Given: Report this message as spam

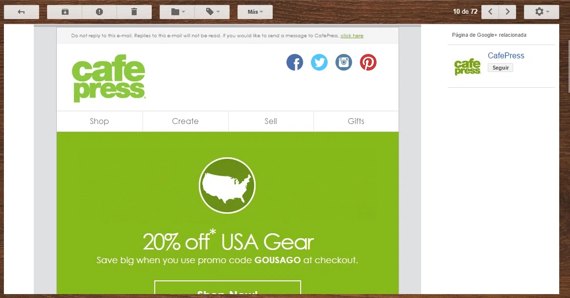Looking at the screenshot, I should coord(99,12).
